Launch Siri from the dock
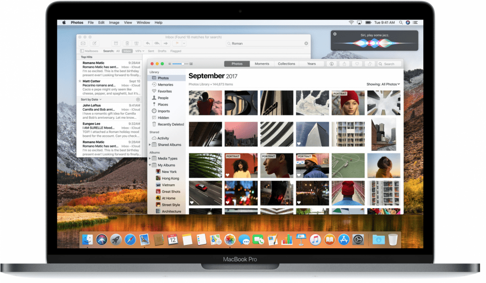 coord(102,240)
